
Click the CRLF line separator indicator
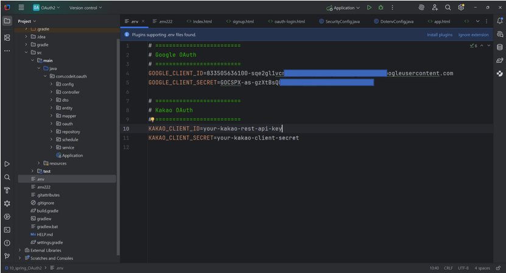pos(448,268)
